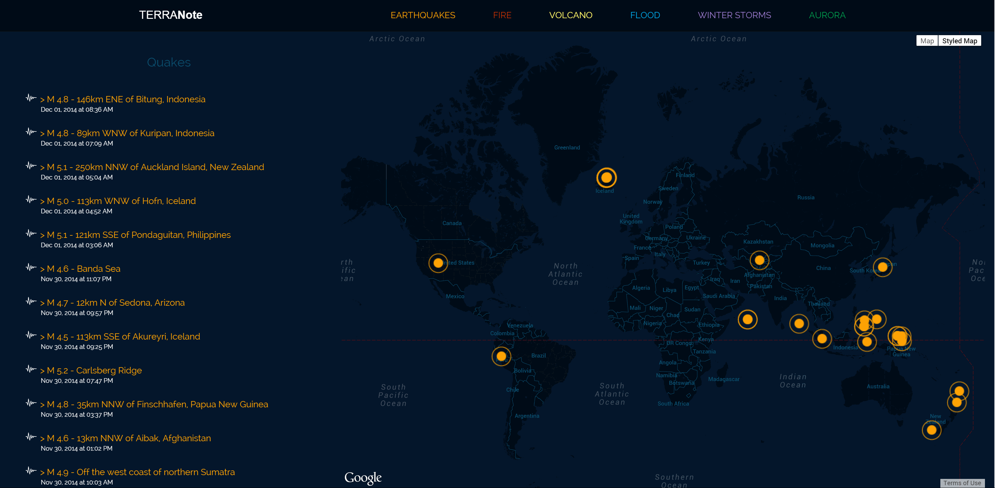Show AURORA events
Image resolution: width=995 pixels, height=488 pixels.
pos(827,15)
